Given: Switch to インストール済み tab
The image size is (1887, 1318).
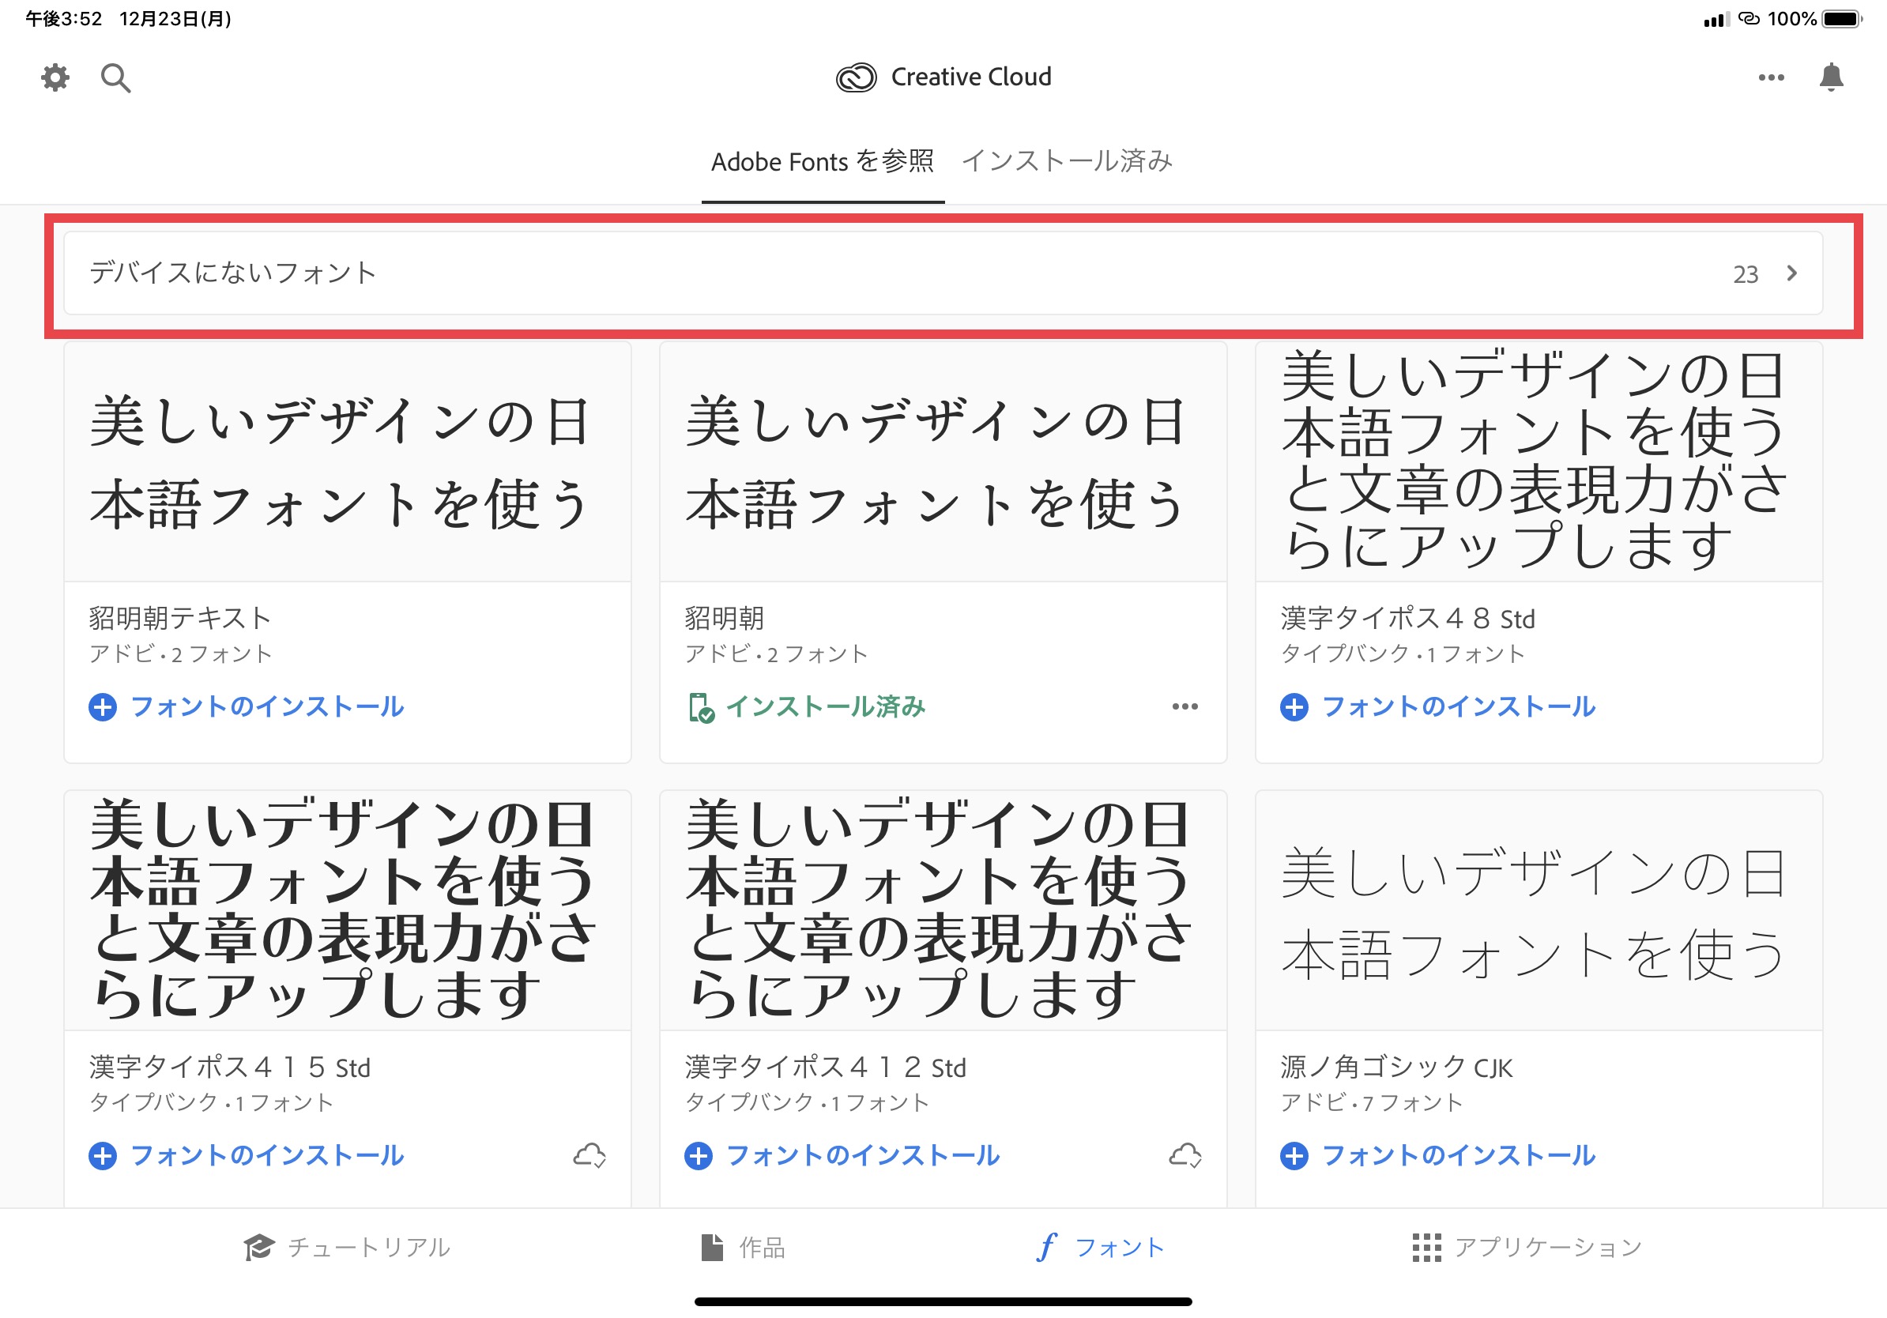Looking at the screenshot, I should click(1067, 161).
